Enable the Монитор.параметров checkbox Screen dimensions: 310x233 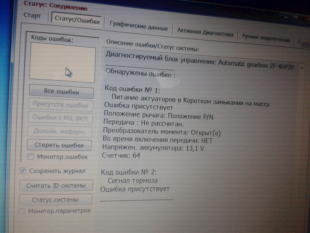[21, 211]
